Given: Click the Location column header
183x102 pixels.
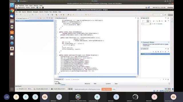Looking at the screenshot, I should 108,84.
